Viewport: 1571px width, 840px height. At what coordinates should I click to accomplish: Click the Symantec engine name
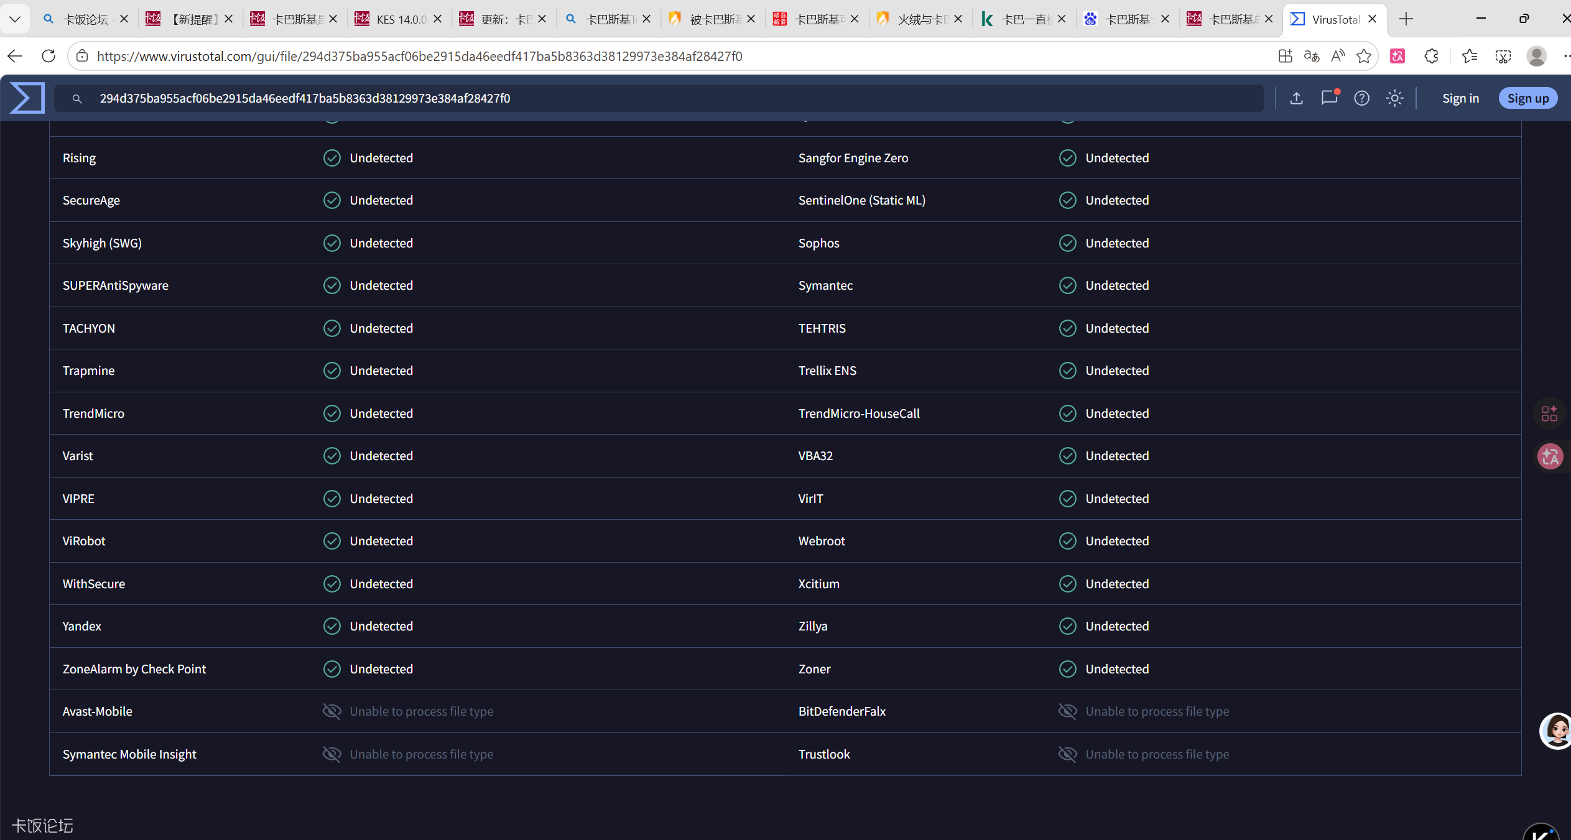point(825,285)
